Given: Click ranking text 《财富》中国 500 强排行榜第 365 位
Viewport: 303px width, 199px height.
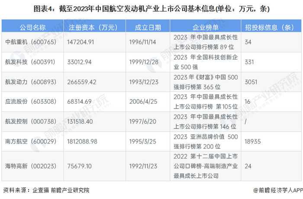Looking at the screenshot, I should tap(206, 82).
